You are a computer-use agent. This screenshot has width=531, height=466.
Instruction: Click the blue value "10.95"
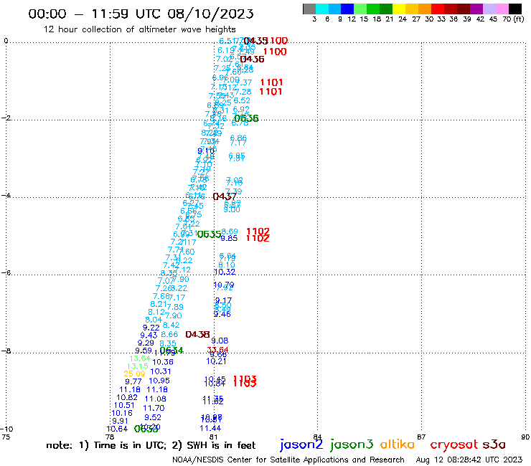click(159, 381)
